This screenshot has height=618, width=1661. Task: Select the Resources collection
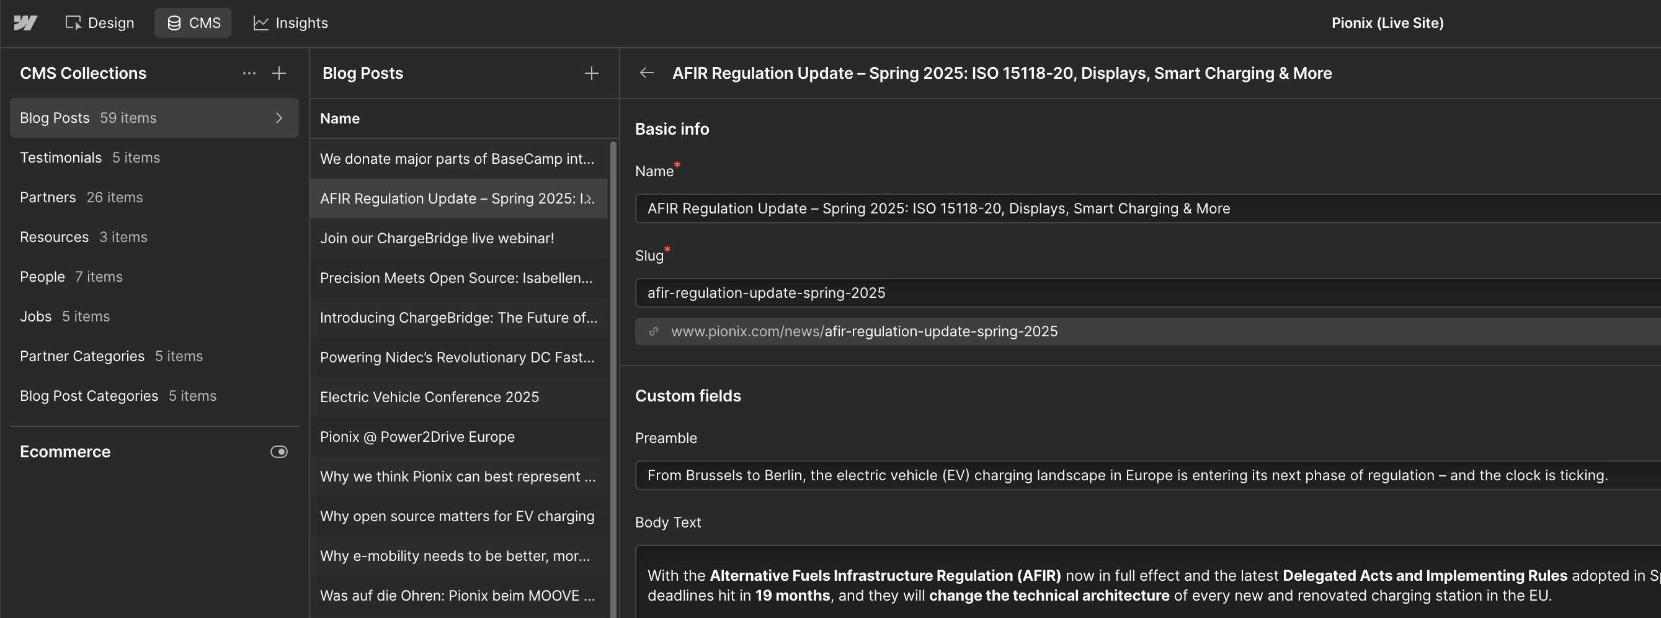point(154,238)
